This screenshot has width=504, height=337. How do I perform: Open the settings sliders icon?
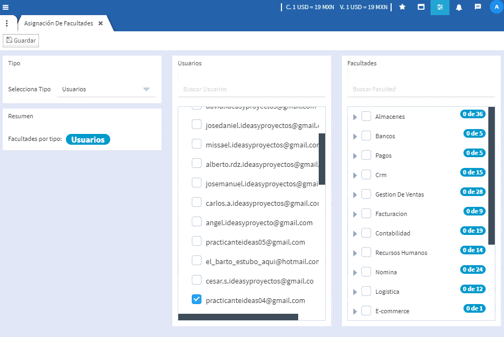tap(440, 7)
